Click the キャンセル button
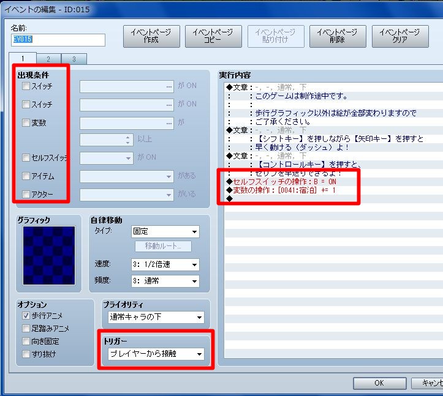The image size is (443, 396). tap(427, 383)
